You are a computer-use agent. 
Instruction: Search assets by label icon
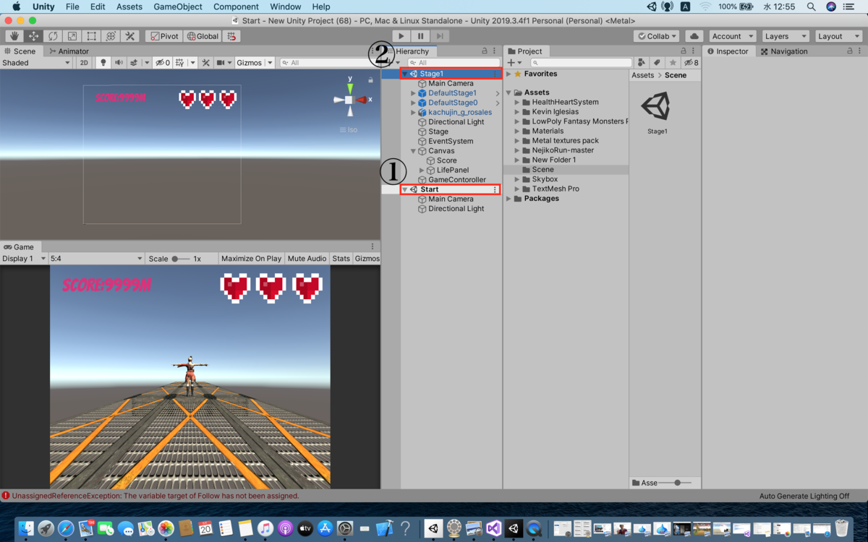point(657,63)
